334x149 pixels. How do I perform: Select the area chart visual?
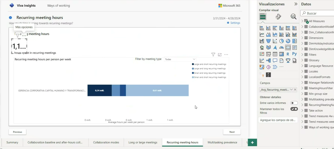click(x=268, y=34)
